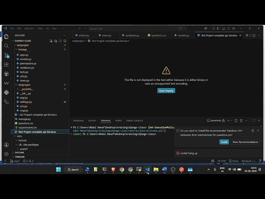Image resolution: width=265 pixels, height=199 pixels.
Task: Open manage.py in the file tree
Action: point(24,119)
